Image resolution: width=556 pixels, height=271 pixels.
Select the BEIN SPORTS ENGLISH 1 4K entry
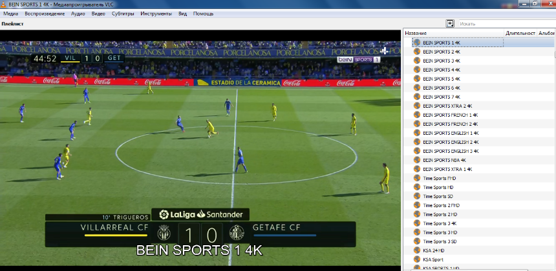pyautogui.click(x=451, y=133)
